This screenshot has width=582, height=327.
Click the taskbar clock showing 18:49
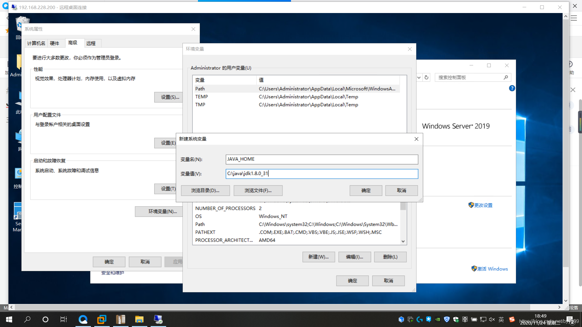[540, 316]
